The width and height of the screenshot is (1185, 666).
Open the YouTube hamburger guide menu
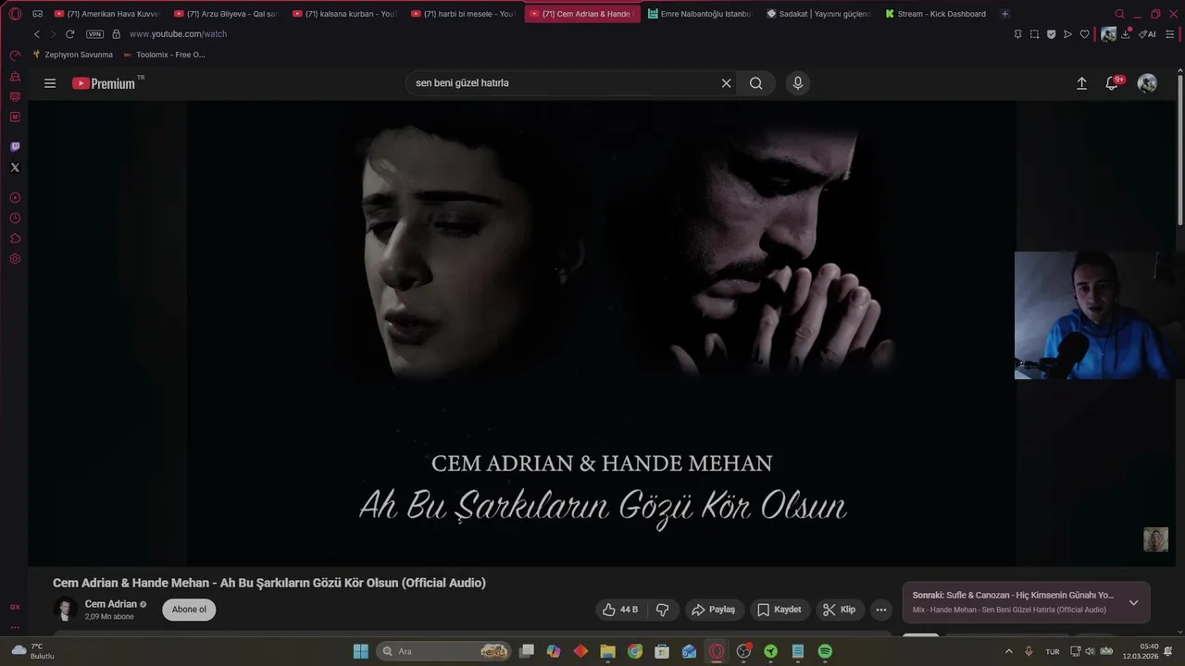[x=50, y=83]
